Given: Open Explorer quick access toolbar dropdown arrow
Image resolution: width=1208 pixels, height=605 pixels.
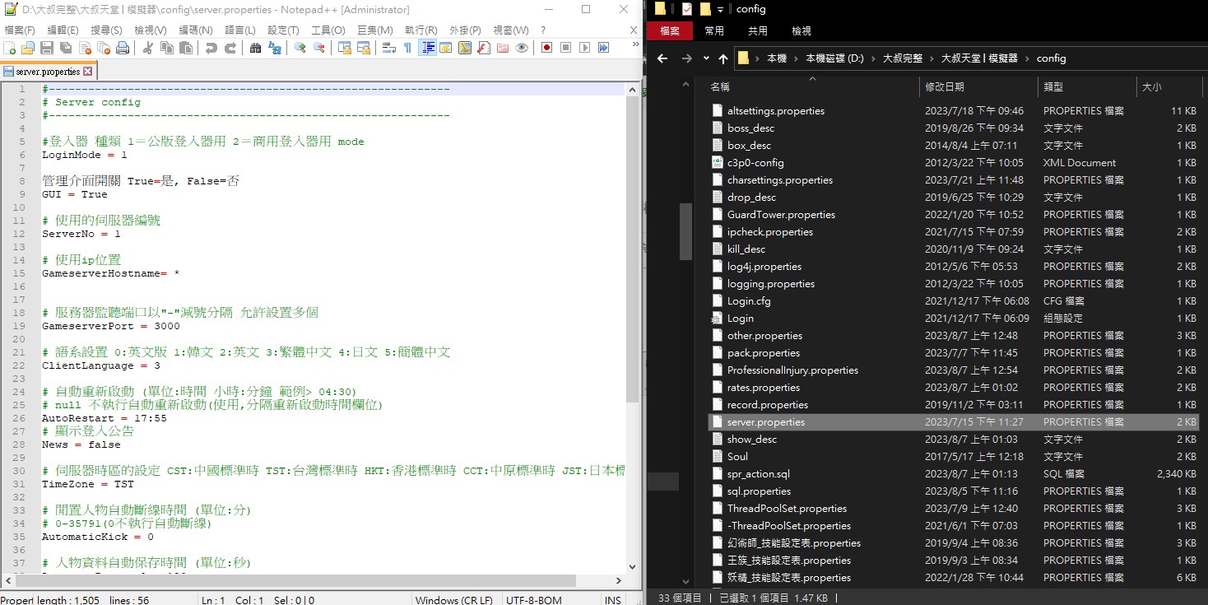Looking at the screenshot, I should pyautogui.click(x=720, y=9).
